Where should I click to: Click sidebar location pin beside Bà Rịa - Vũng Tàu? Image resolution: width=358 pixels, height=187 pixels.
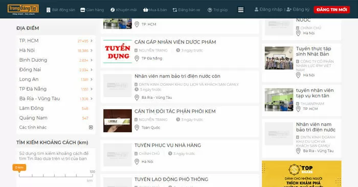pyautogui.click(x=298, y=151)
